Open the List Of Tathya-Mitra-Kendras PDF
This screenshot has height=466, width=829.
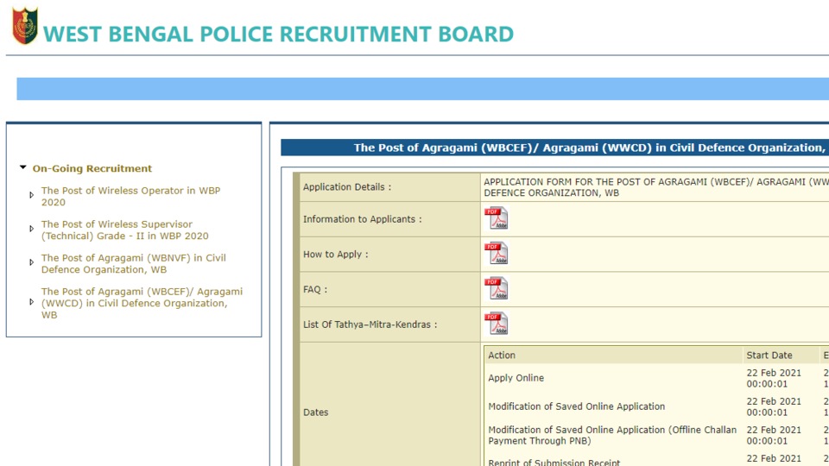click(496, 324)
